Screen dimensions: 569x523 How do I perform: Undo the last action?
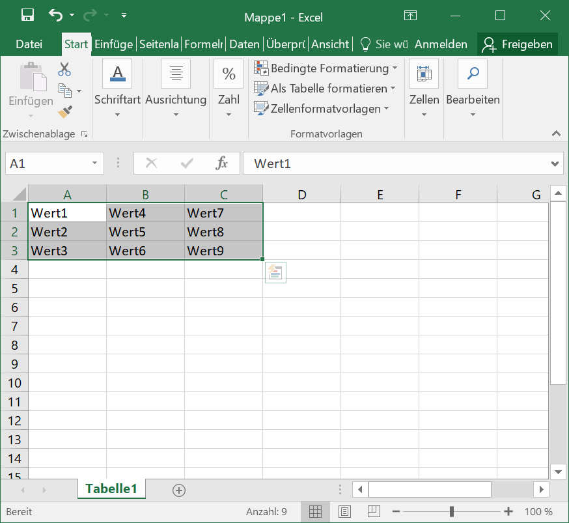pos(55,15)
